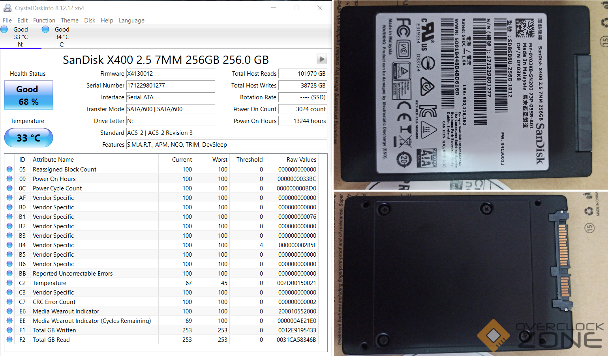Click status icon for Total GB Read
Viewport: 608px width, 356px height.
click(9, 339)
